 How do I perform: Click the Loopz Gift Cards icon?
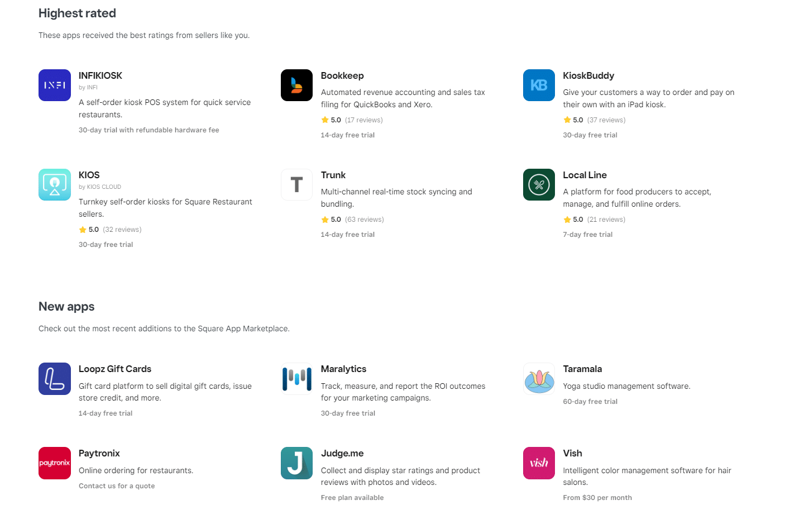(x=55, y=379)
